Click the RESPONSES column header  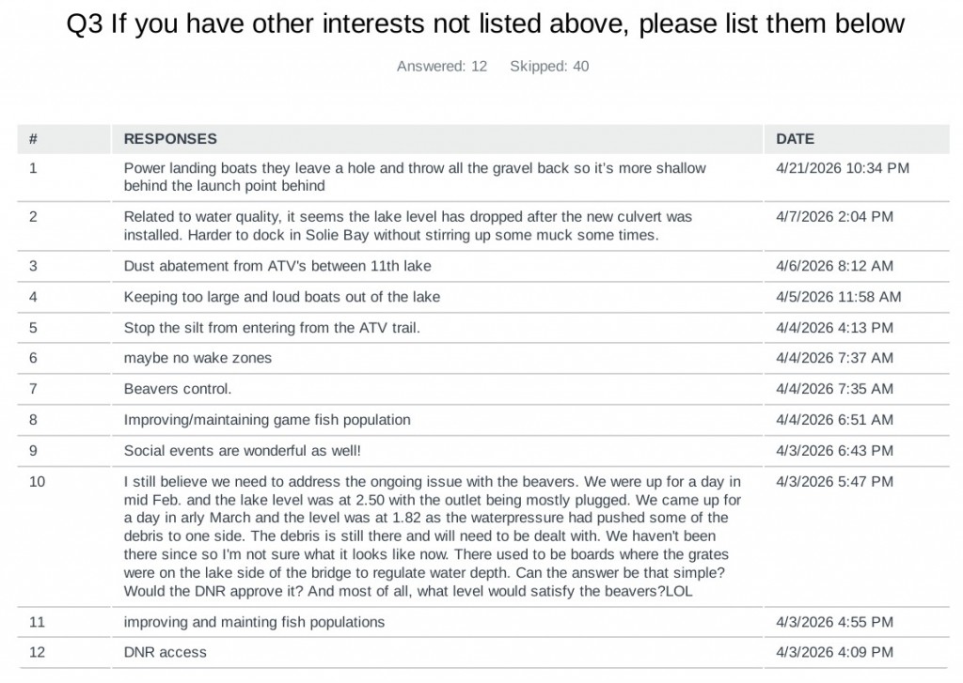point(170,139)
